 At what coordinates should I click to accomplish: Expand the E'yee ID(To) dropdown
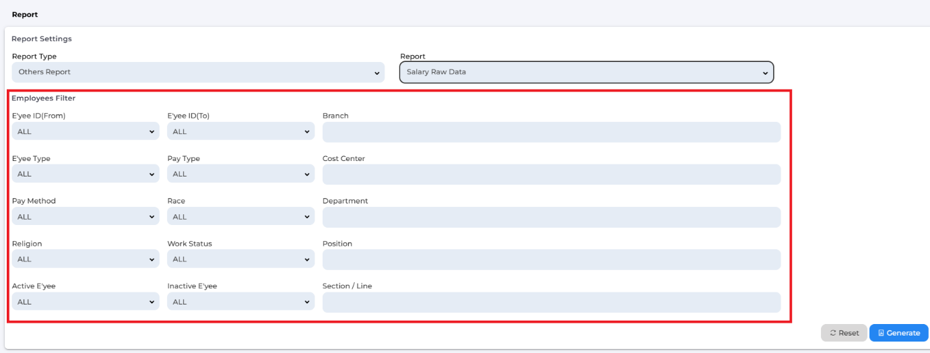coord(240,131)
